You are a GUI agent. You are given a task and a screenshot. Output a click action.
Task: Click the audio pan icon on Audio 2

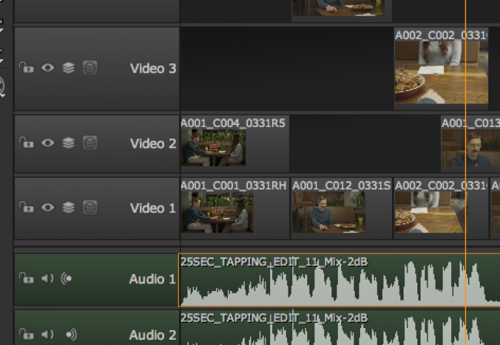[x=70, y=335]
